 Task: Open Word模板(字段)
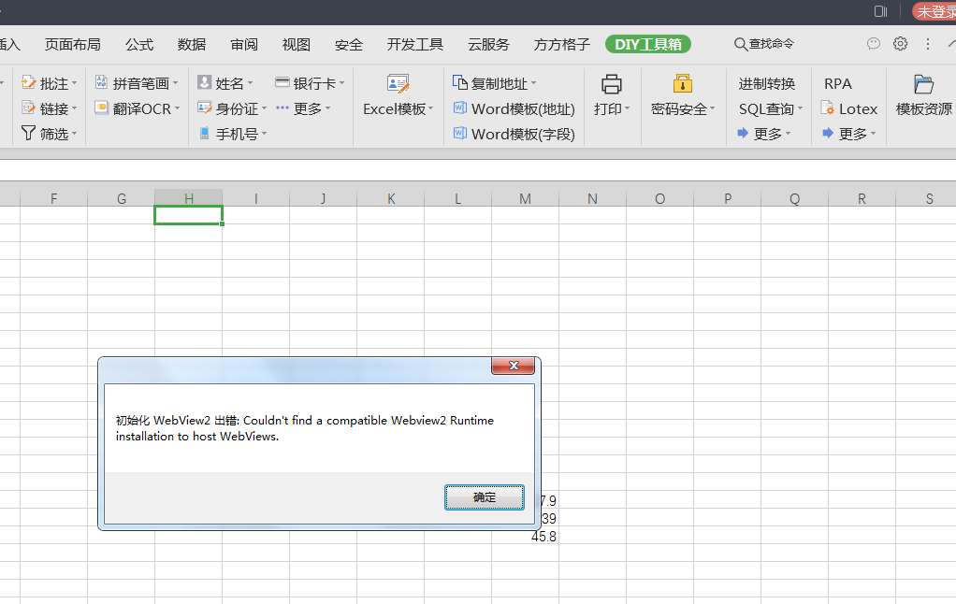click(514, 134)
